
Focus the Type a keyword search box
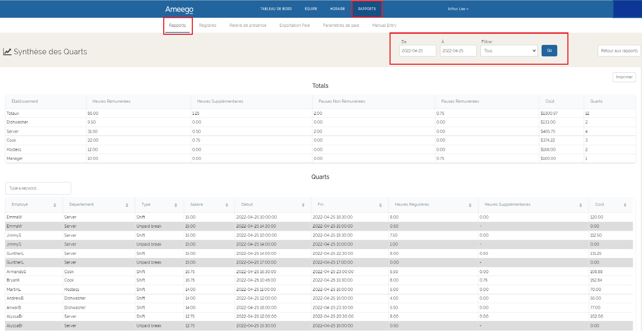click(x=38, y=188)
